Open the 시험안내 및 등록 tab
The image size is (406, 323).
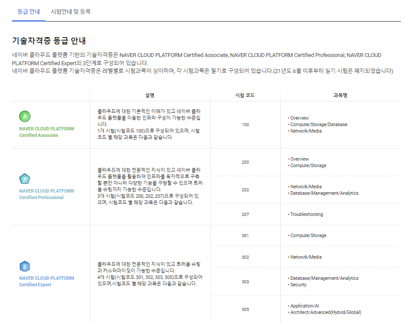[x=71, y=12]
